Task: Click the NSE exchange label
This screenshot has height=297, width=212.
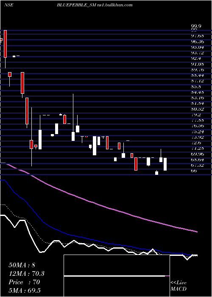Action: [8, 5]
